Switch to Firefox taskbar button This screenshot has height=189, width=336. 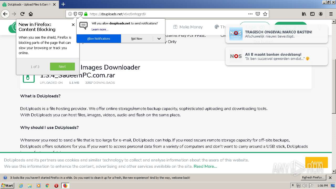[65, 186]
